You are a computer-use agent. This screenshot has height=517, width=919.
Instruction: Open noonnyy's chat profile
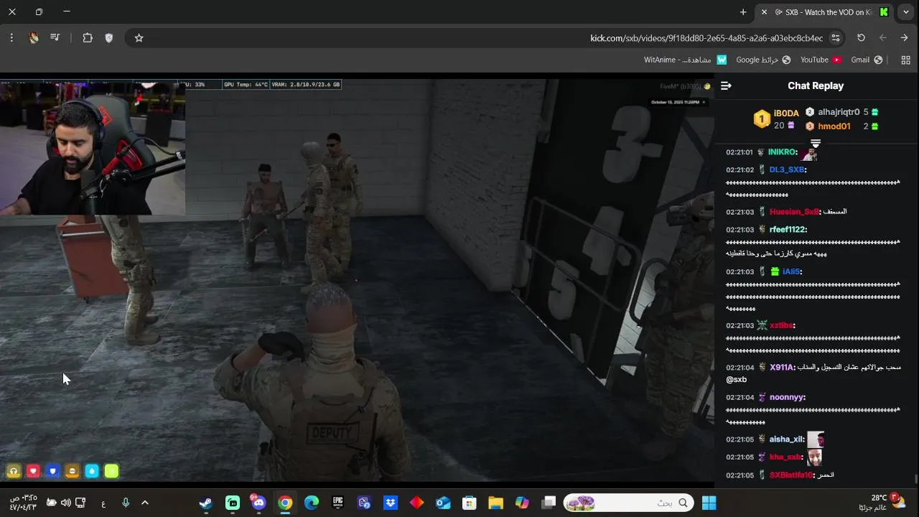point(787,397)
